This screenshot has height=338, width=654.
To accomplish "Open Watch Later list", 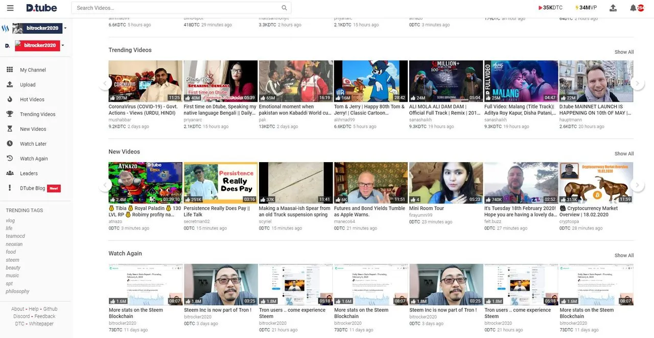I will [x=33, y=144].
